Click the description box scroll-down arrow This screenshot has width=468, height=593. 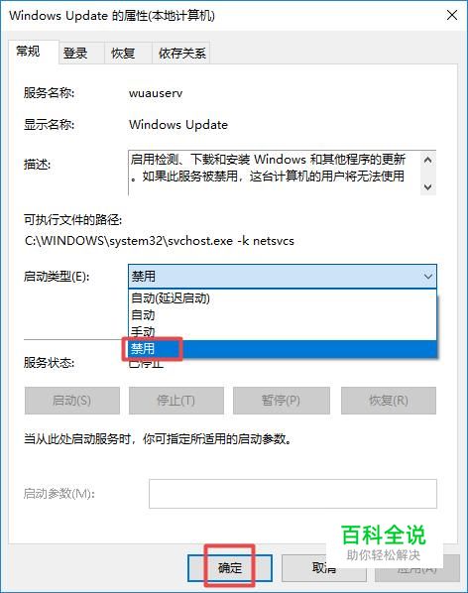[x=428, y=186]
